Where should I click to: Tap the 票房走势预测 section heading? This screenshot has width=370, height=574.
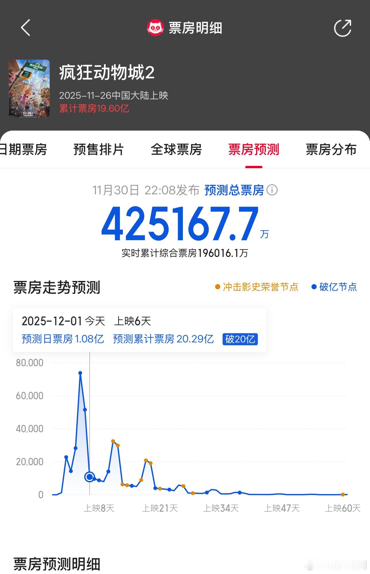[x=57, y=287]
